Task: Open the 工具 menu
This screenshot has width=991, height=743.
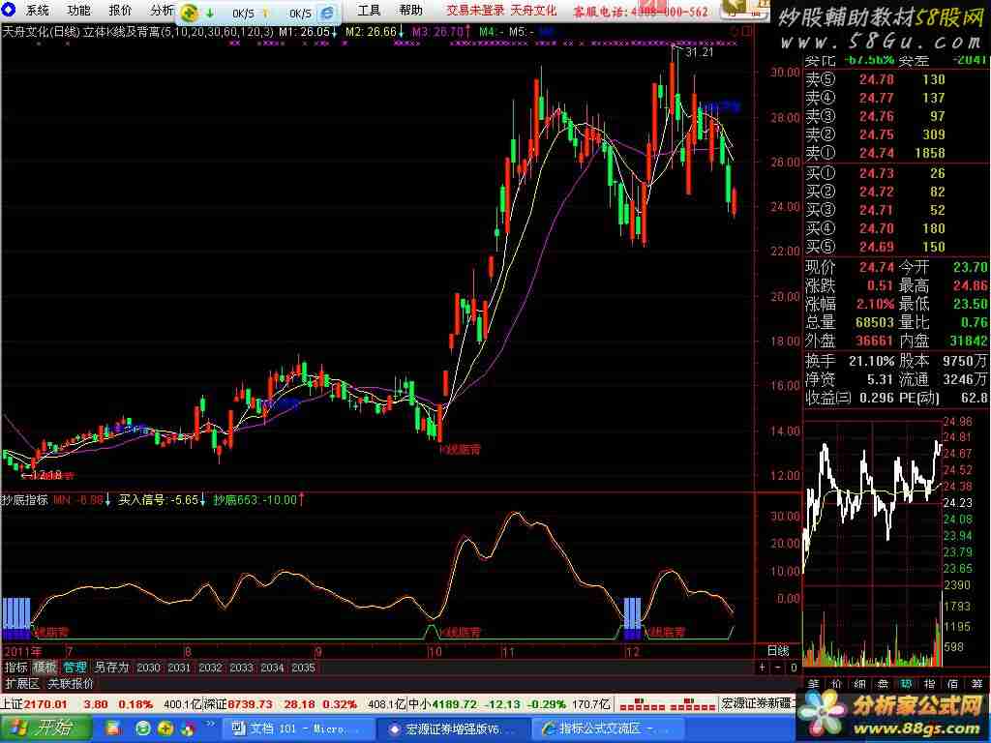Action: click(369, 10)
